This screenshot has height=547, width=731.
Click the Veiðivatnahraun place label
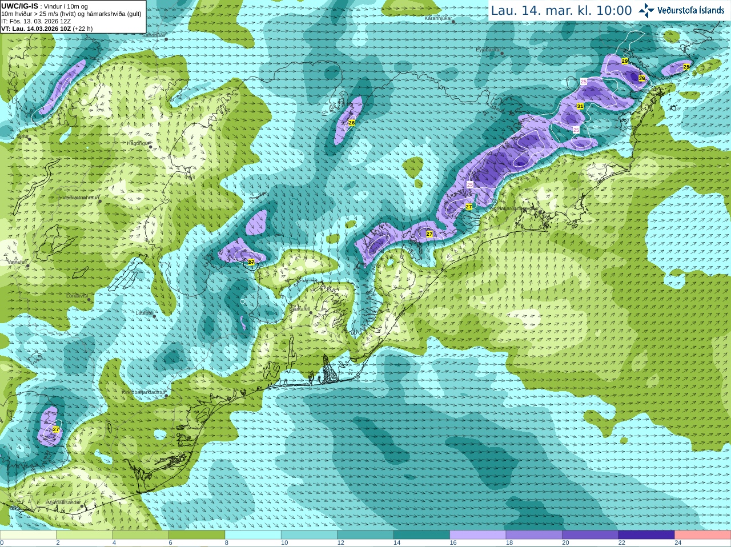point(81,198)
